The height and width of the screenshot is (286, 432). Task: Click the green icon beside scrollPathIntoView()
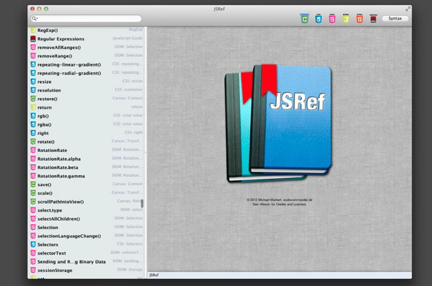click(x=33, y=202)
